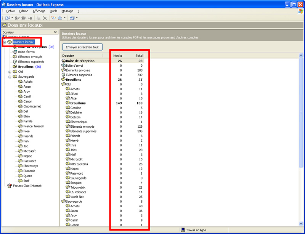
Task: Select Photoways in the Dossiers tree
Action: click(x=31, y=166)
